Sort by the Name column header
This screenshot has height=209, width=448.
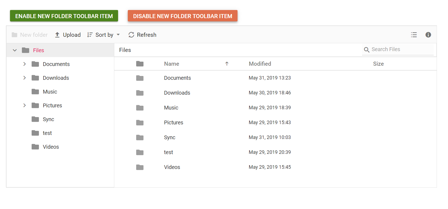[x=172, y=64]
